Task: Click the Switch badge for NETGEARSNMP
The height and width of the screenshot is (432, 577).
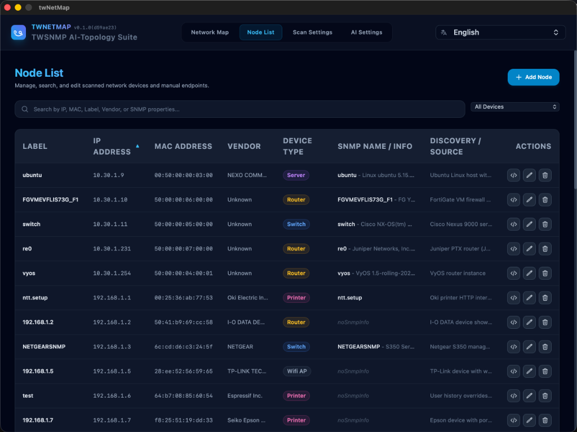Action: [x=296, y=346]
